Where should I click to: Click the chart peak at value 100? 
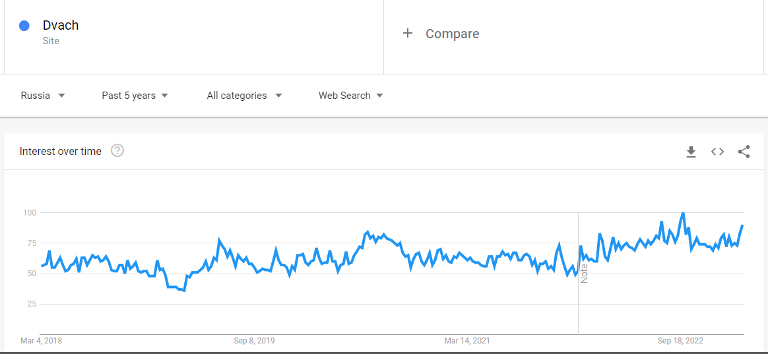tap(683, 214)
